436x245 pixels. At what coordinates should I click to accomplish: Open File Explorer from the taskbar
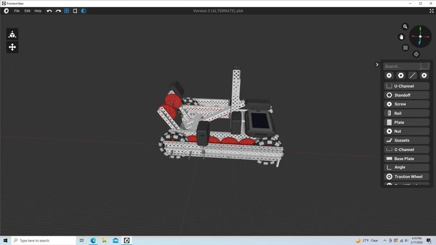(104, 241)
